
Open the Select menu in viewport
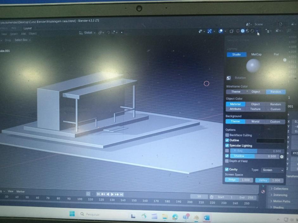(14, 34)
